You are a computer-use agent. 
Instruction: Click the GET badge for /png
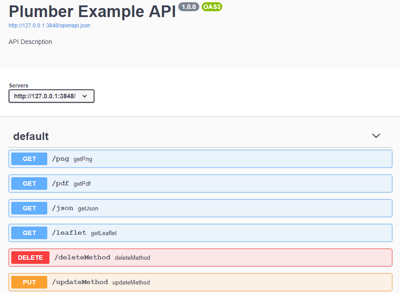[x=29, y=159]
